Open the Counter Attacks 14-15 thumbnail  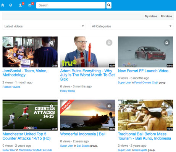pos(30,115)
